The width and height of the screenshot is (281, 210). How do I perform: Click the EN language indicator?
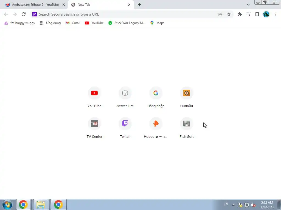click(x=226, y=204)
